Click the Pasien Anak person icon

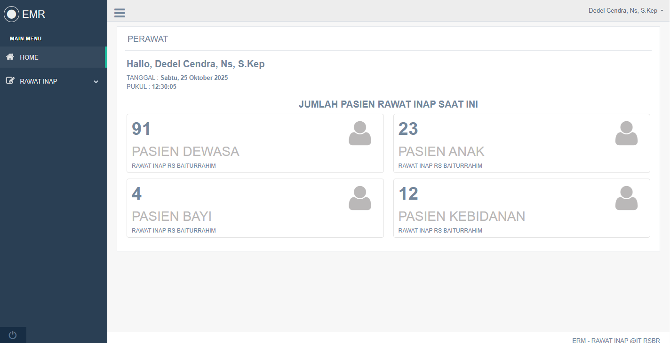point(626,133)
